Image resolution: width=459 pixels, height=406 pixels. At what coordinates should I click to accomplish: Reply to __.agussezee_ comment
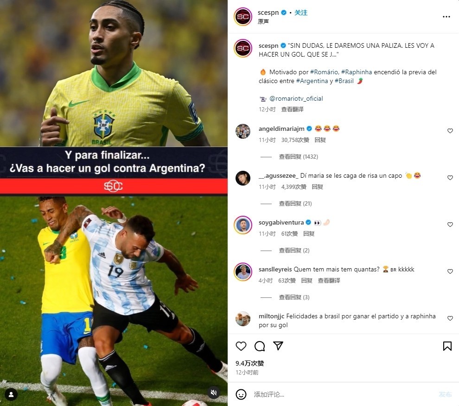tap(317, 187)
